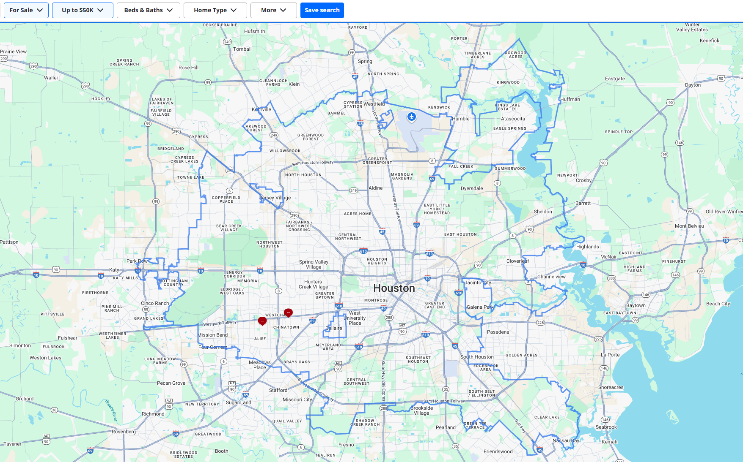Click the Baytown map label
The image size is (743, 462).
636,305
